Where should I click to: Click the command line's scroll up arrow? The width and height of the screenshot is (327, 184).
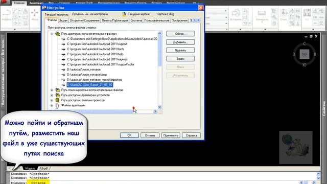click(318, 174)
